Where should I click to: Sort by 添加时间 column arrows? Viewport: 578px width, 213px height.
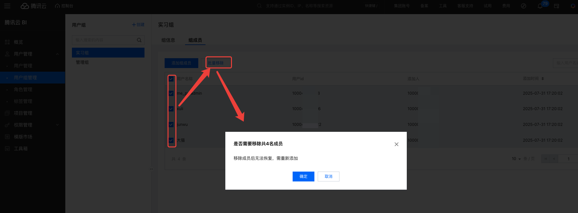[x=543, y=79]
